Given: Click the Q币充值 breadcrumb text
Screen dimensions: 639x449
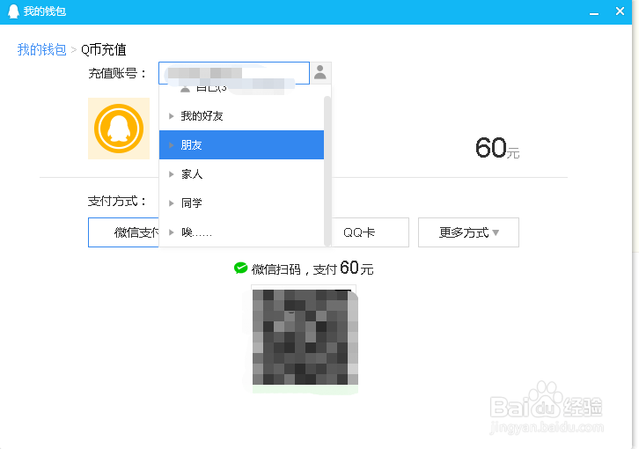Looking at the screenshot, I should coord(104,50).
